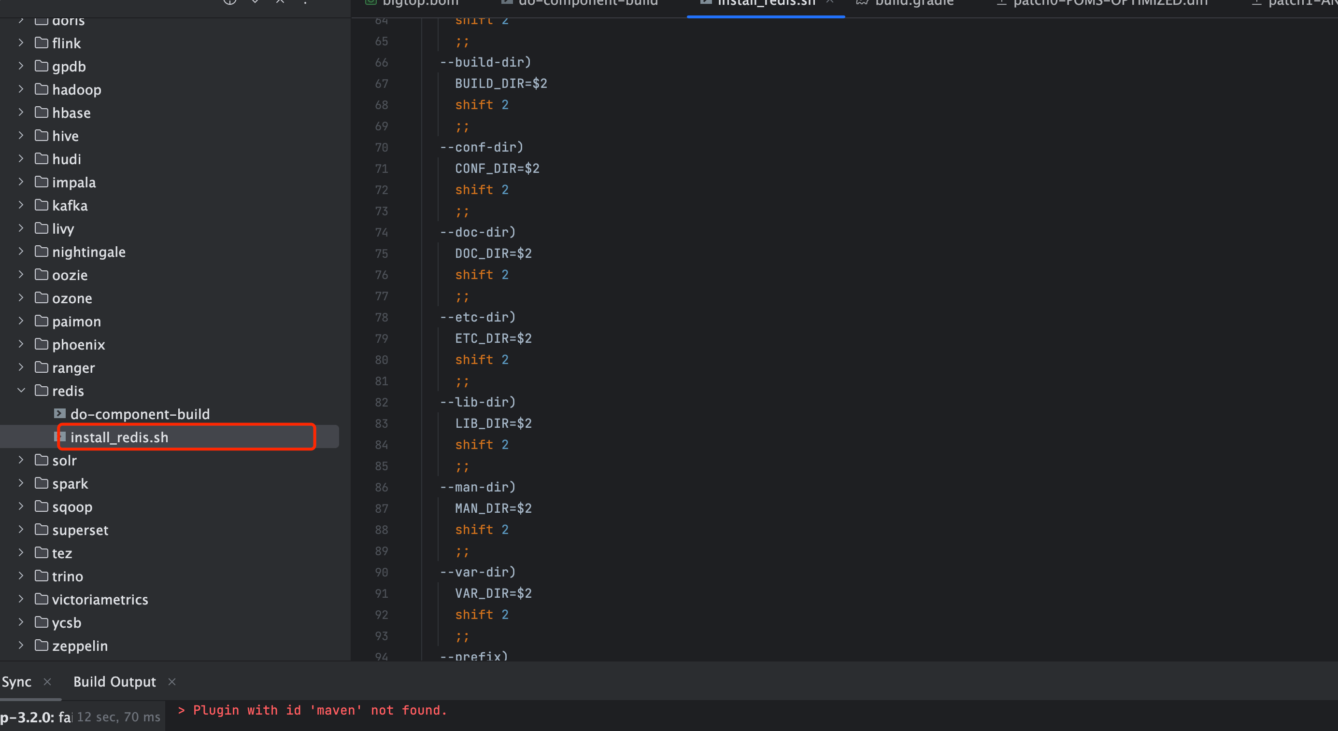Click gutter line number 82

point(381,402)
